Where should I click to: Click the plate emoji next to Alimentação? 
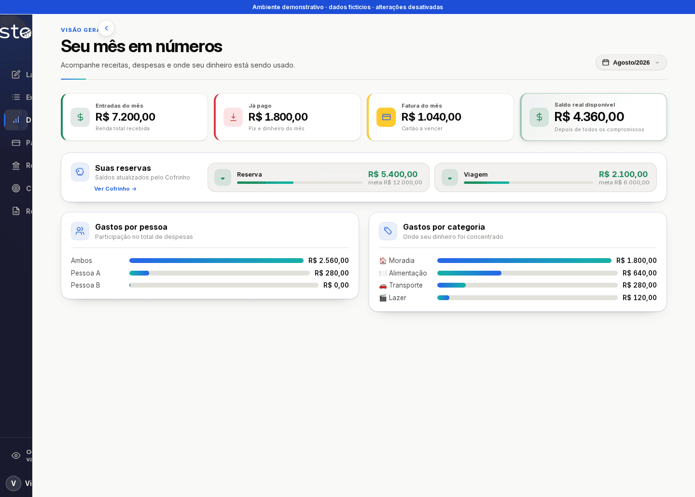383,273
